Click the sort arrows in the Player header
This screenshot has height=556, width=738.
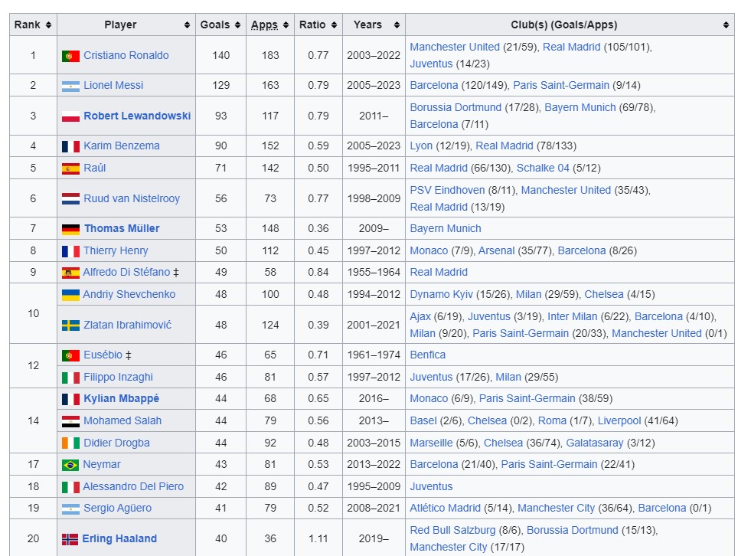[x=187, y=25]
